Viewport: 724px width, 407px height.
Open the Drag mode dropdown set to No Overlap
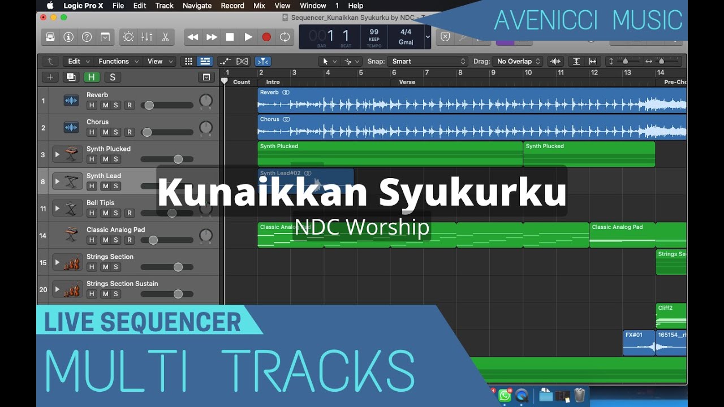click(519, 61)
